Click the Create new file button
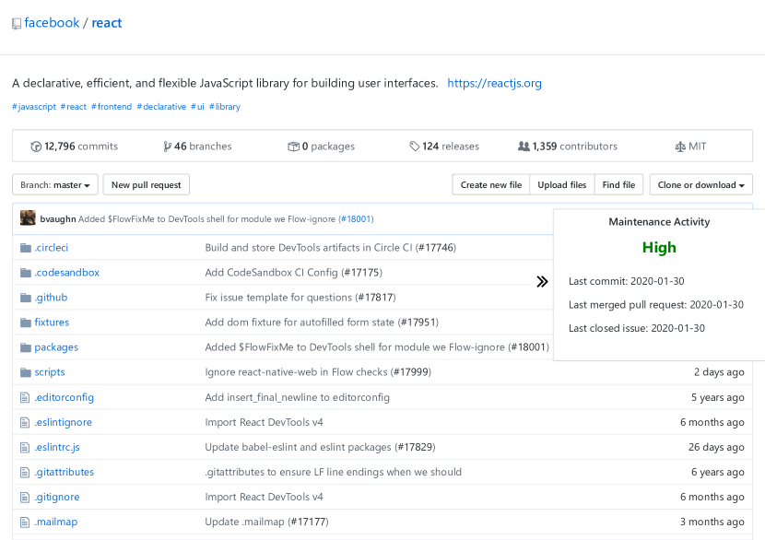Viewport: 765px width, 540px height. [x=491, y=185]
